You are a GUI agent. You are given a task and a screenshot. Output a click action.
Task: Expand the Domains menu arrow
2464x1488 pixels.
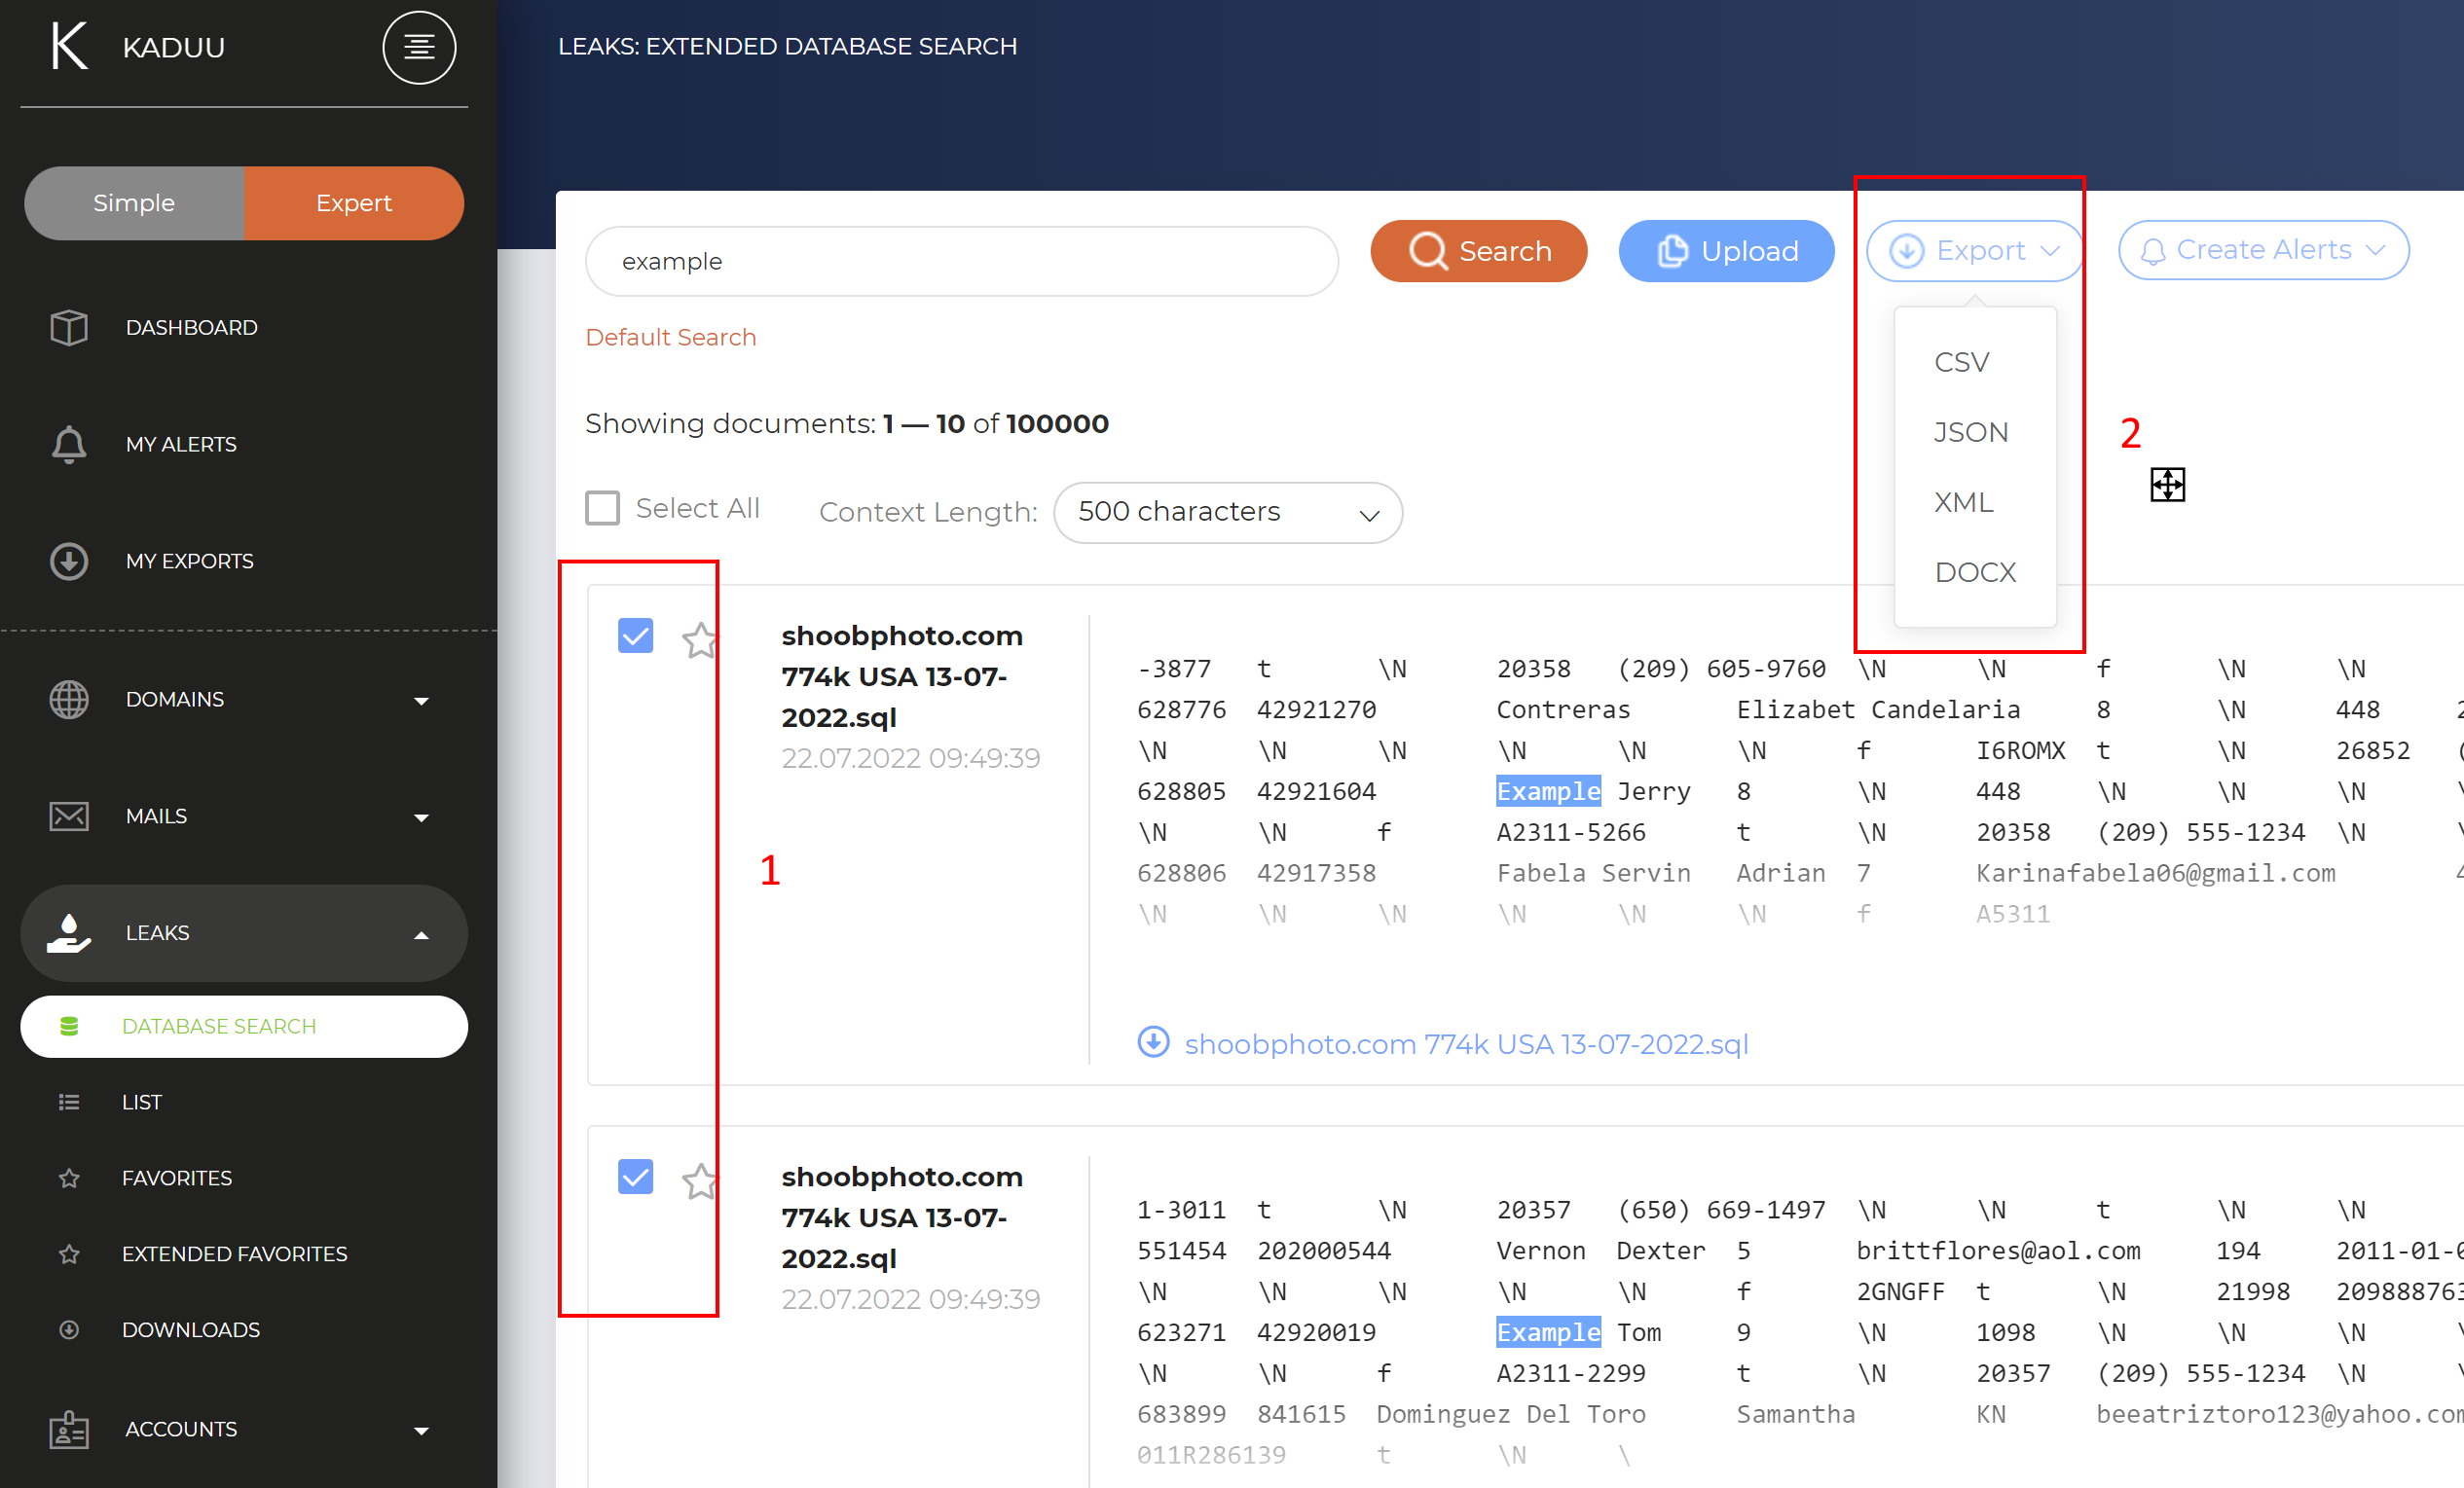coord(421,702)
